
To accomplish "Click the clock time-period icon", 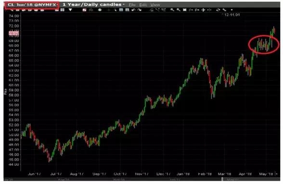I will coord(100,10).
